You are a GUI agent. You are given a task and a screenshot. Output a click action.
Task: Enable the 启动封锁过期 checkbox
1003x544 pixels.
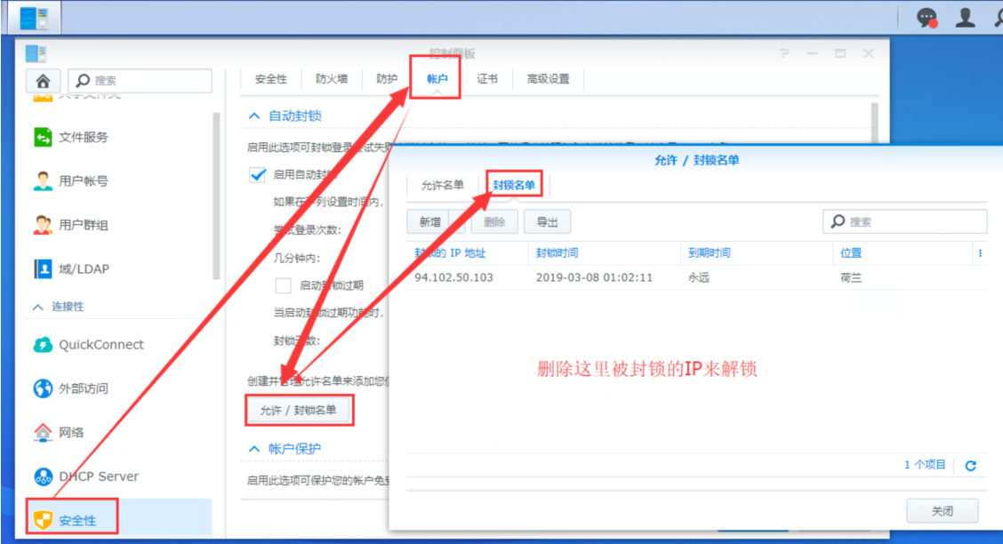coord(284,285)
